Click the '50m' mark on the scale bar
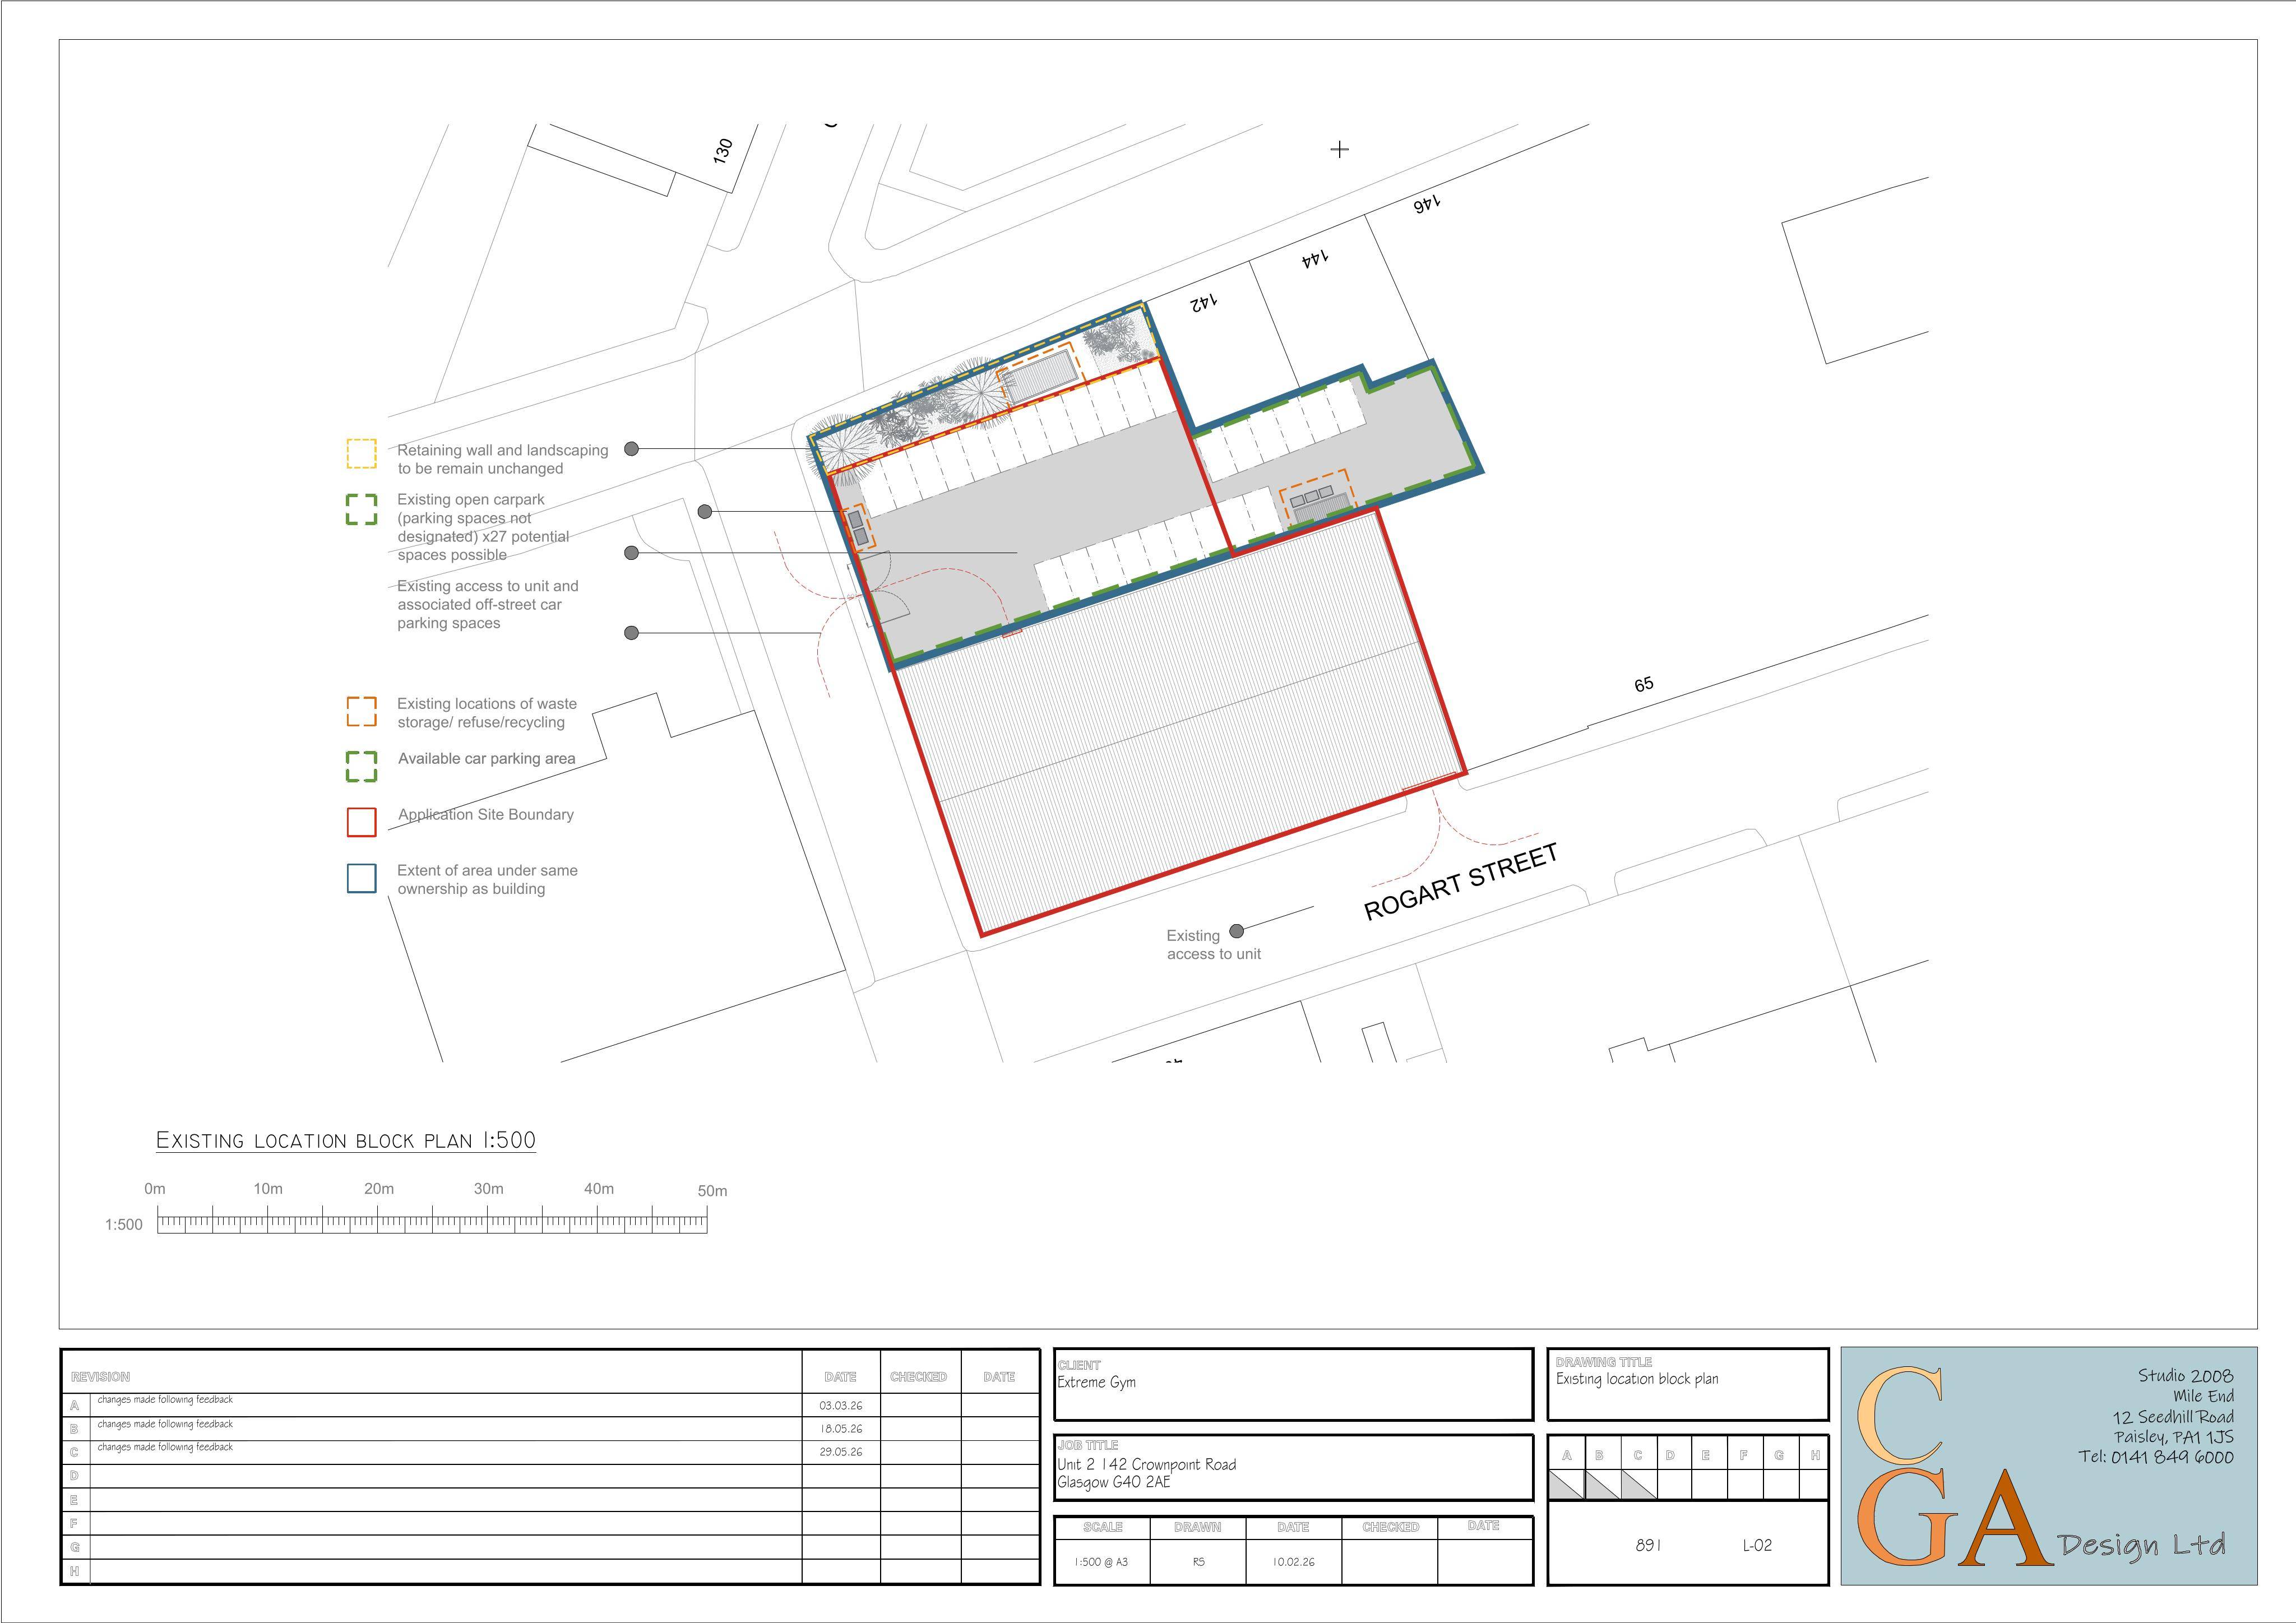This screenshot has width=2296, height=1623. pyautogui.click(x=712, y=1191)
